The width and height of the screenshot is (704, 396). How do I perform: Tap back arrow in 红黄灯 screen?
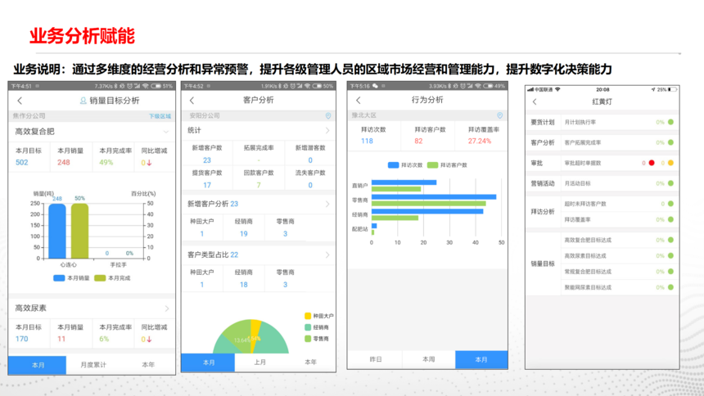(x=535, y=102)
